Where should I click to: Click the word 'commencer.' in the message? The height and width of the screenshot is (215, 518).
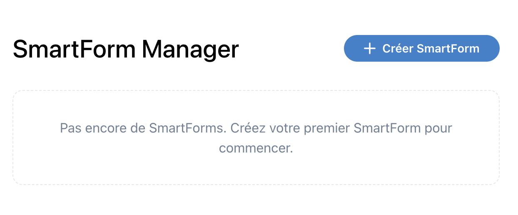click(256, 148)
